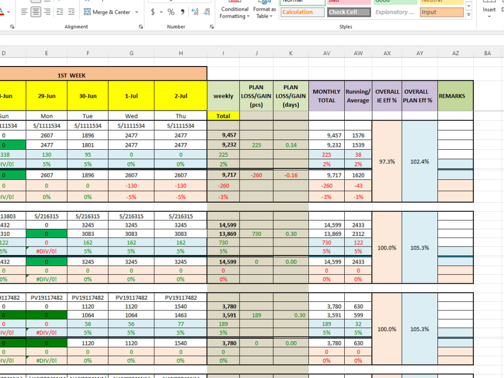Select the 0.14 days gain cell
This screenshot has width=504, height=378.
pyautogui.click(x=291, y=145)
